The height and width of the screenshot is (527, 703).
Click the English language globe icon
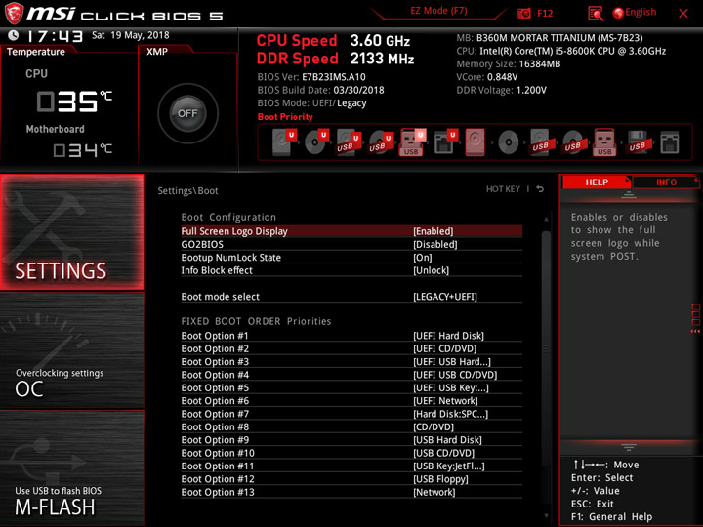pyautogui.click(x=618, y=13)
